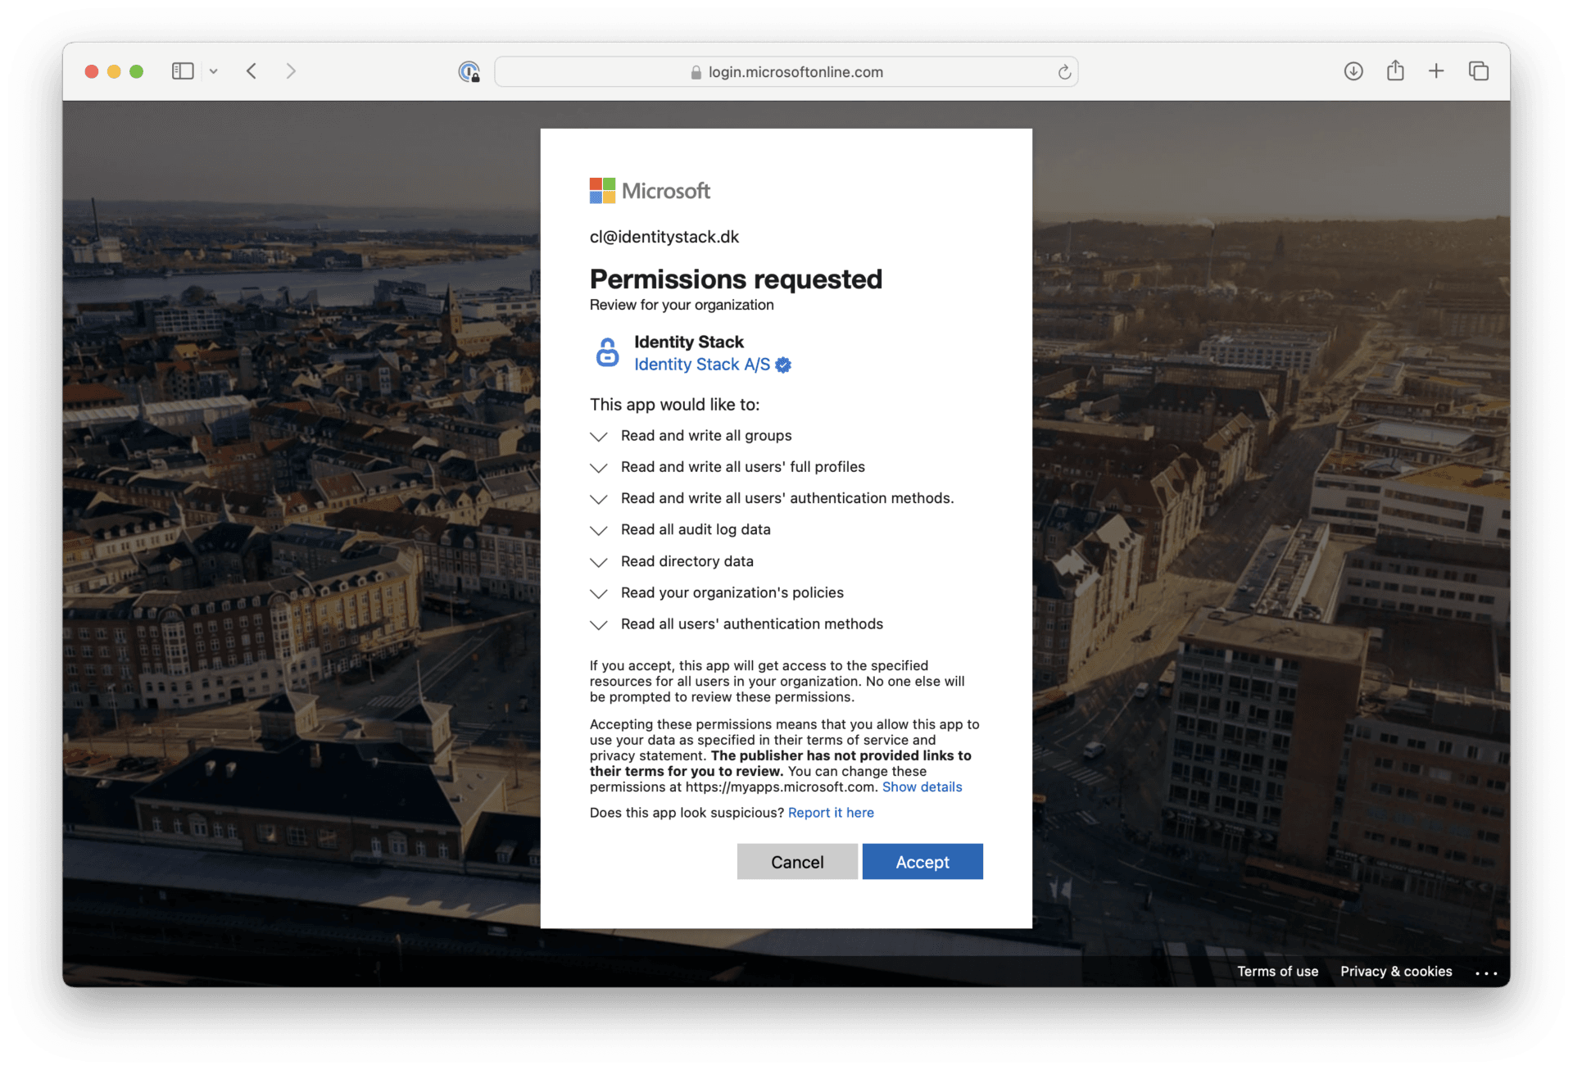
Task: Accept the requested permissions
Action: click(x=922, y=861)
